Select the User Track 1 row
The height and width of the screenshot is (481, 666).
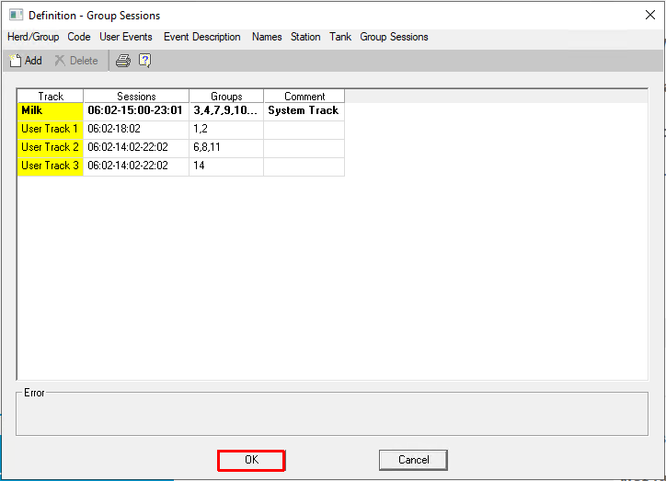[x=51, y=129]
